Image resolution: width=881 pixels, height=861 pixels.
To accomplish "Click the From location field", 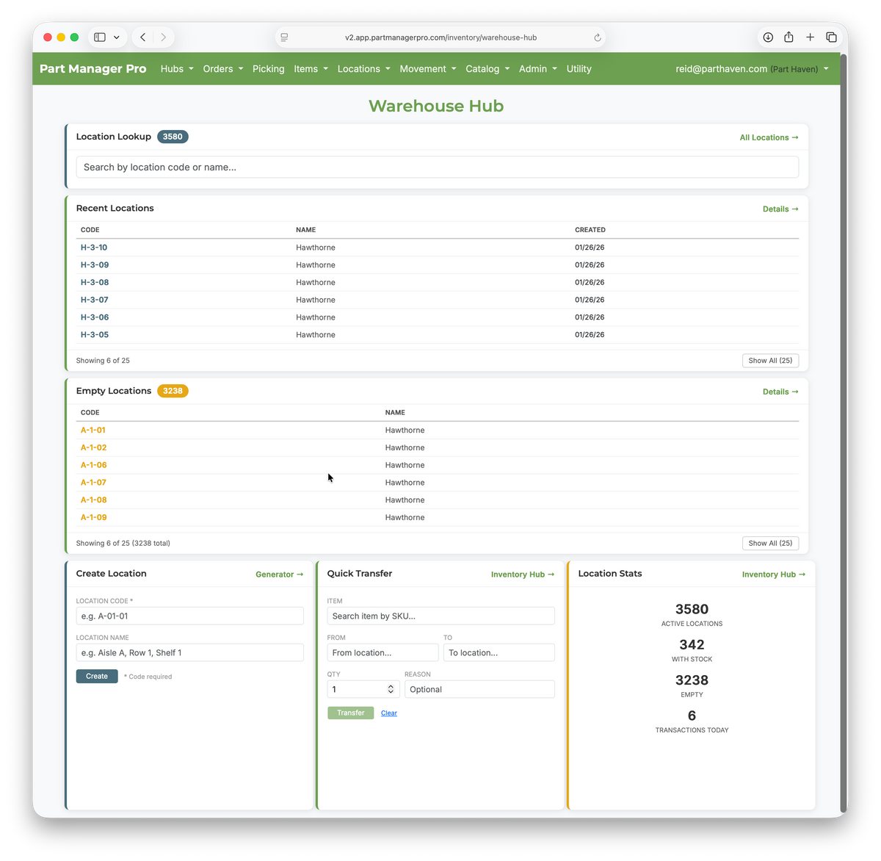I will coord(383,653).
